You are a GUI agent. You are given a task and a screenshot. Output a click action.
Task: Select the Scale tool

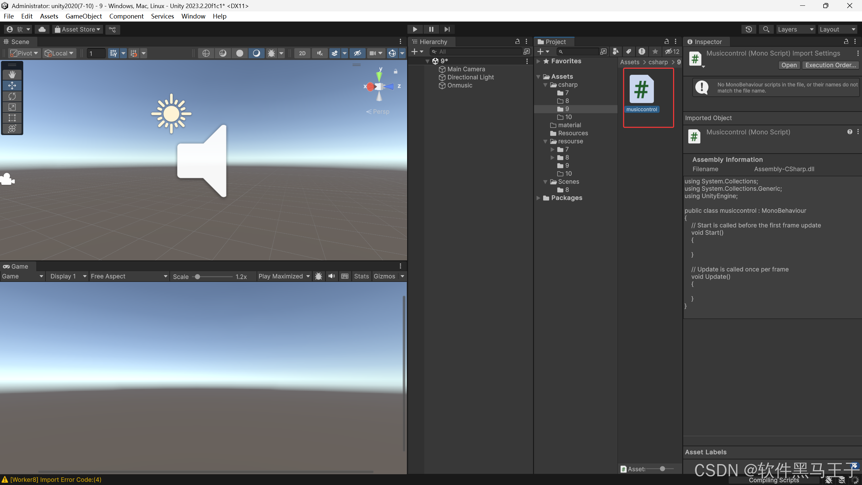(x=12, y=107)
